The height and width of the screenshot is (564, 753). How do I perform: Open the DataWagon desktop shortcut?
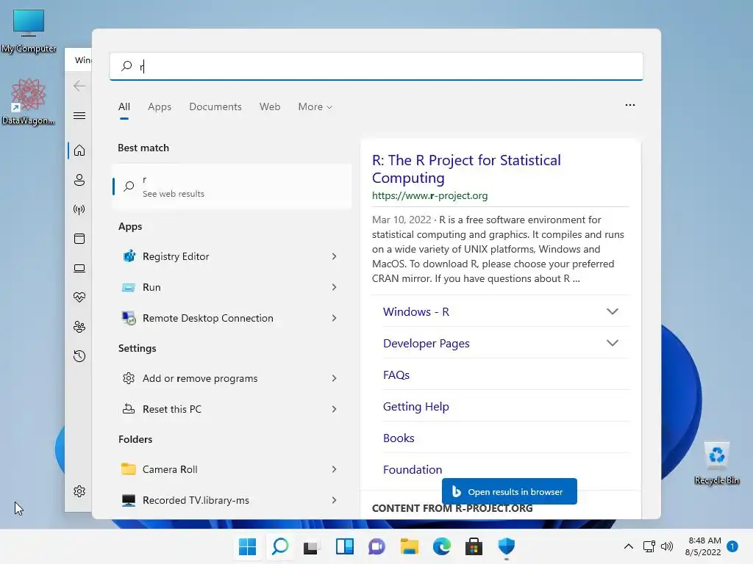coord(29,101)
